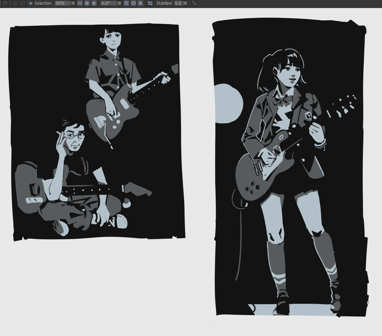Flip the canvas view horizontally
Screen dimensions: 382x336
click(x=150, y=3)
